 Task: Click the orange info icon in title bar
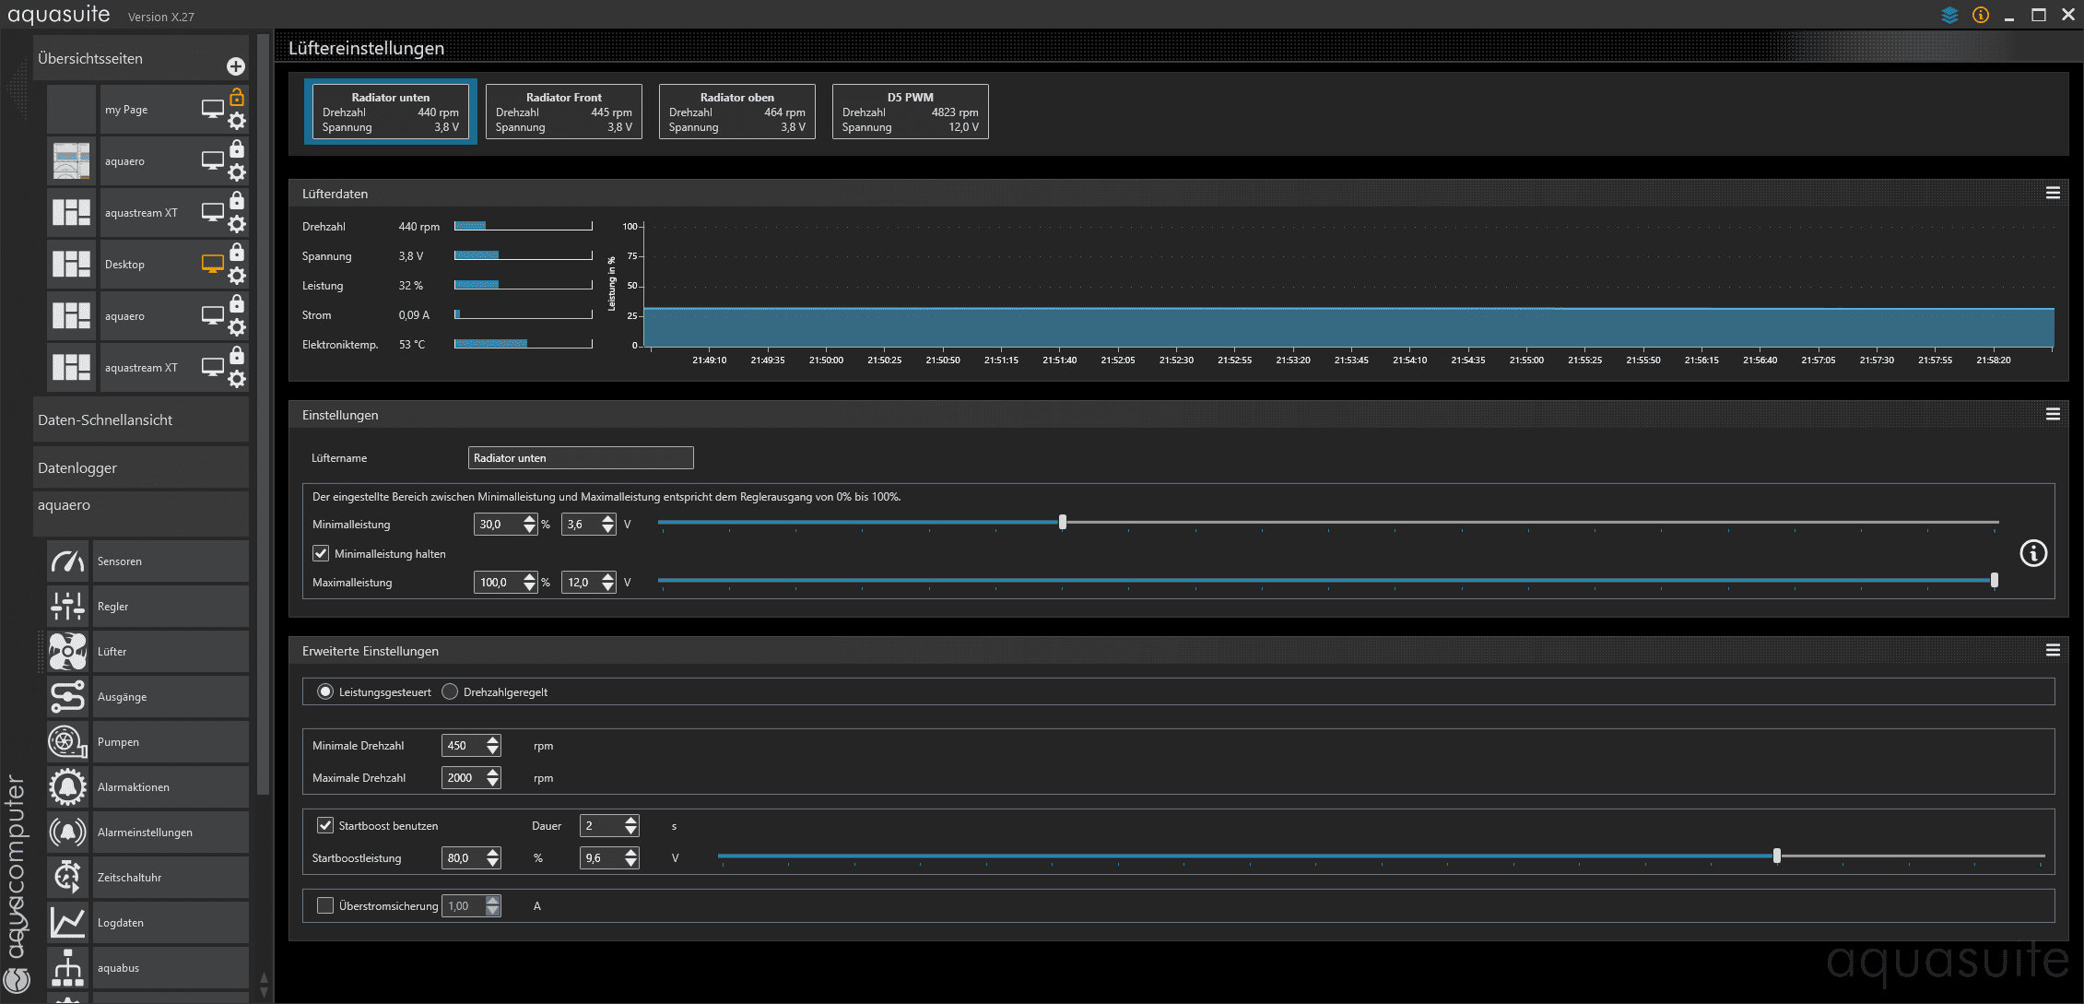tap(1981, 15)
